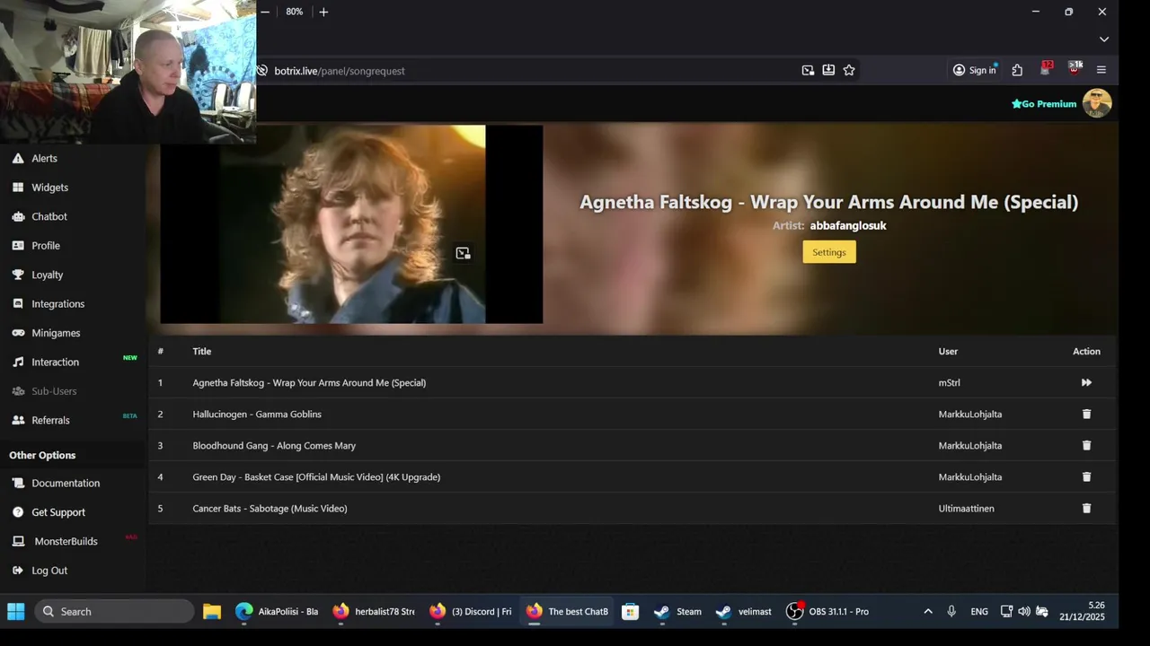
Task: Open the Alerts bell icon in sidebar
Action: pos(18,158)
